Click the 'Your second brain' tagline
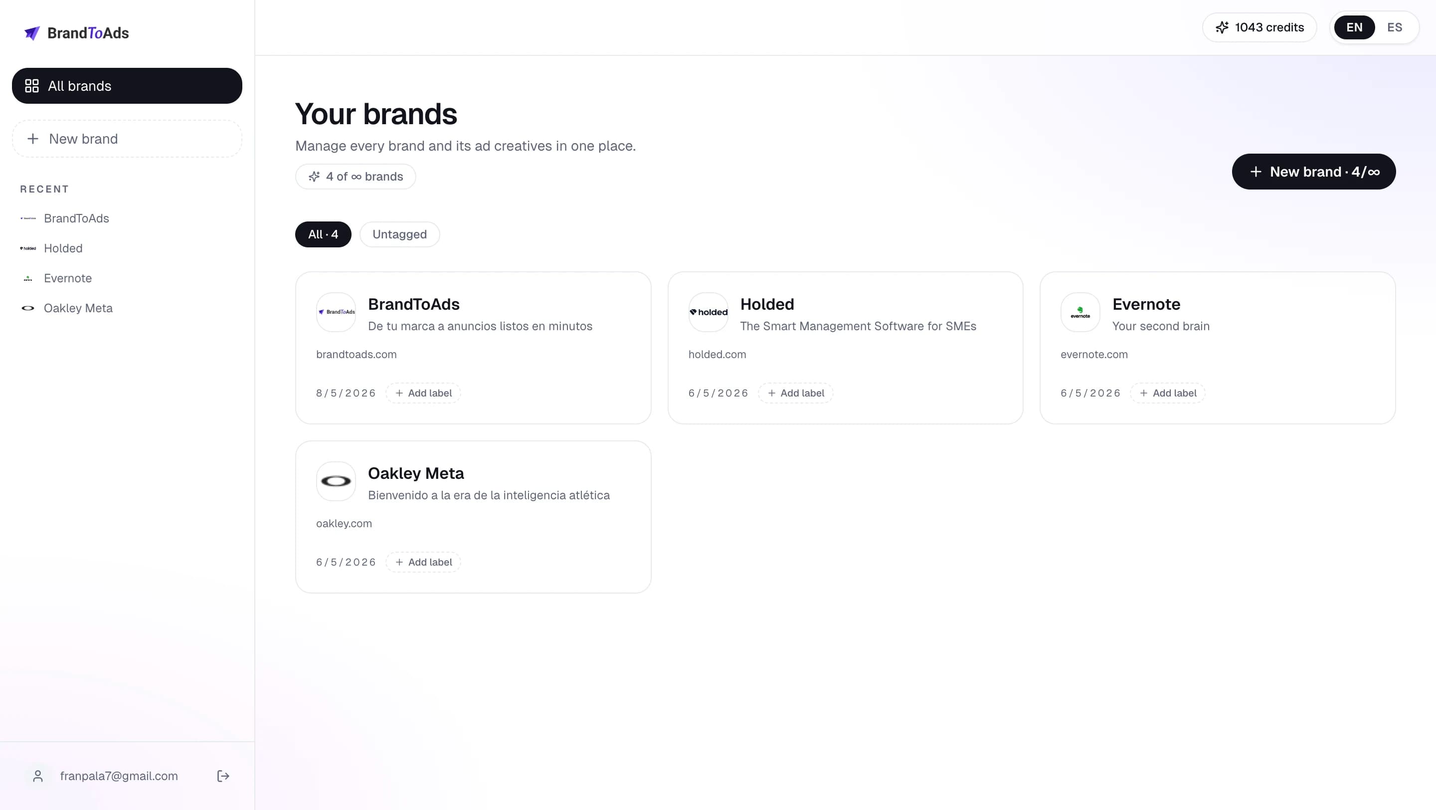The height and width of the screenshot is (810, 1436). 1161,326
